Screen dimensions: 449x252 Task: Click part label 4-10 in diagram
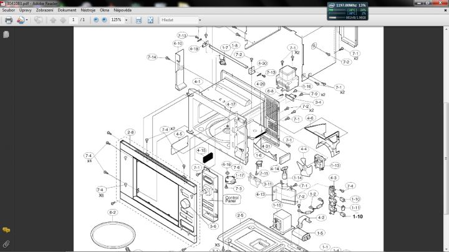[178, 44]
